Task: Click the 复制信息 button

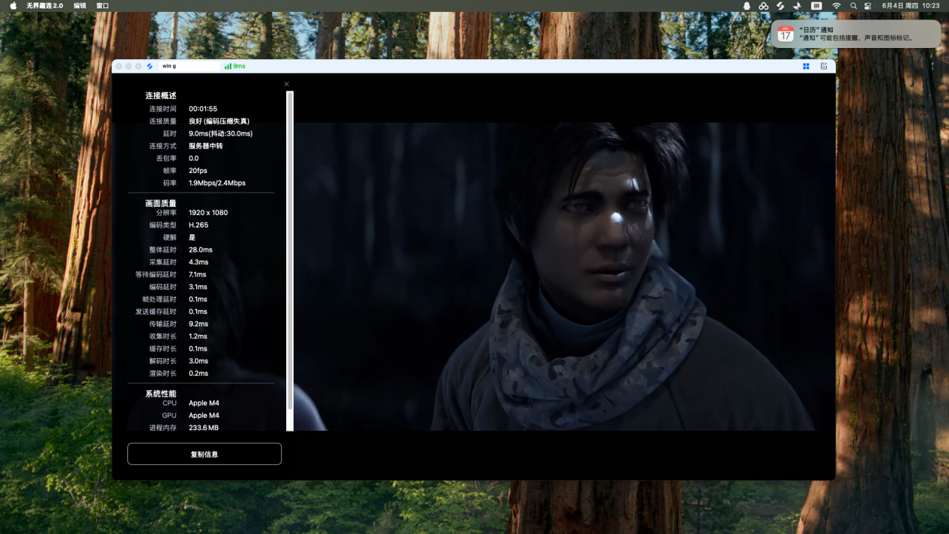Action: pyautogui.click(x=204, y=454)
